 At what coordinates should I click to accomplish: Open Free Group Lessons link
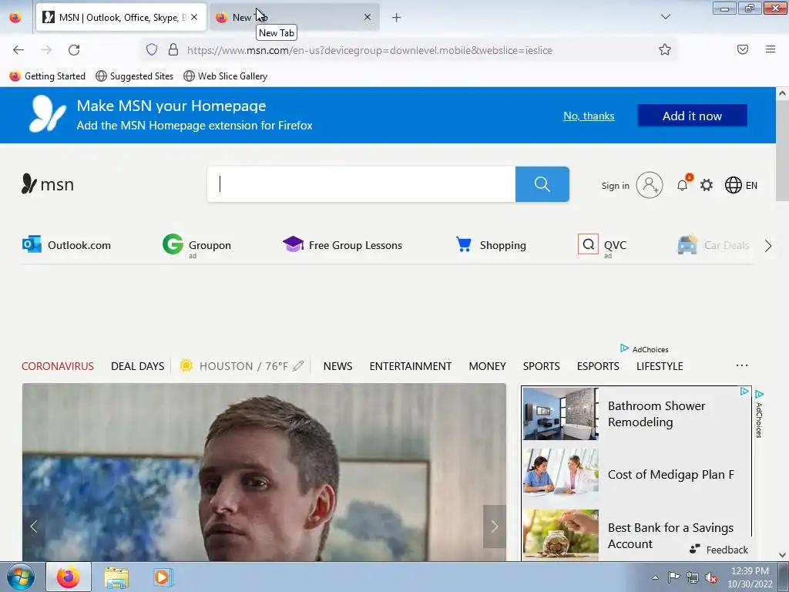click(x=343, y=245)
